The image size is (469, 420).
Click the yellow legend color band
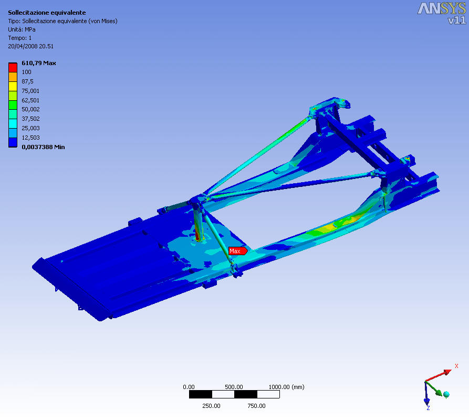point(13,86)
